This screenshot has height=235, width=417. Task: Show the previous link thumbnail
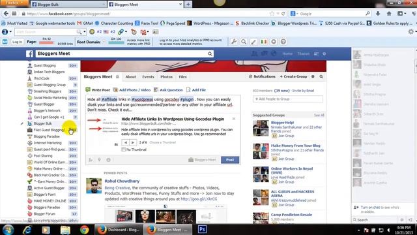pos(126,142)
